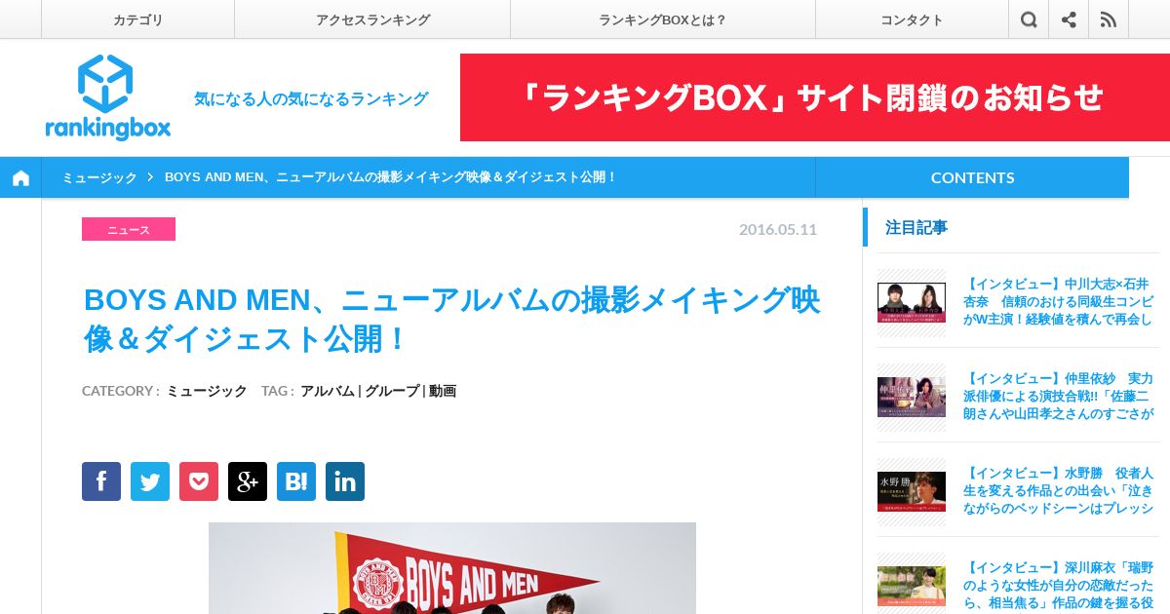This screenshot has width=1170, height=614.
Task: Open the search icon in top bar
Action: pos(1029,19)
